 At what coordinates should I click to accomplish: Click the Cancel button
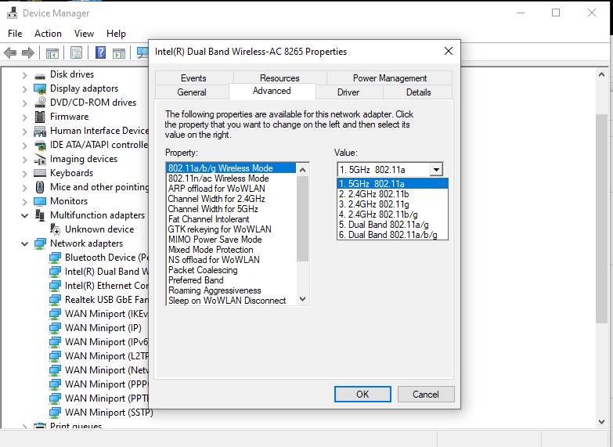(x=426, y=395)
